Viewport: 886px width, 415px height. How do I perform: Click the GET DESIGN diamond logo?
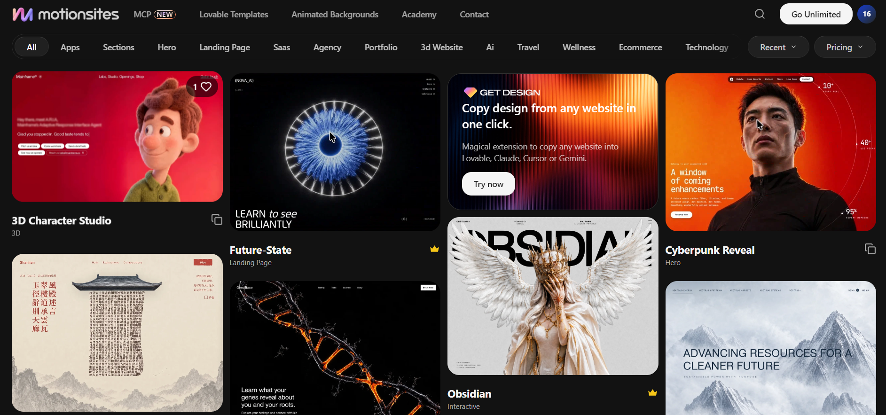470,93
